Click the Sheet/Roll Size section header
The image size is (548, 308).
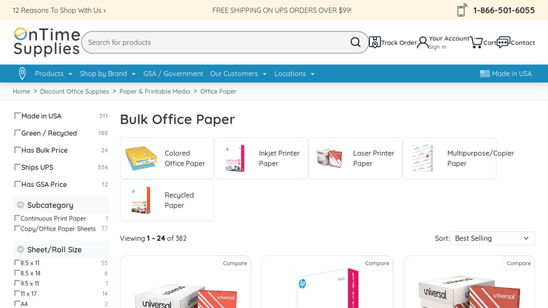point(61,249)
